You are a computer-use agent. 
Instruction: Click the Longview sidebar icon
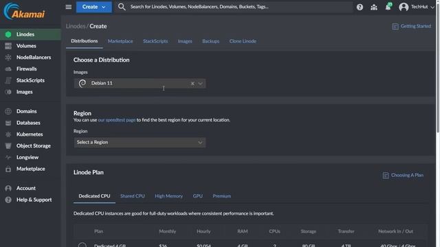click(x=8, y=157)
